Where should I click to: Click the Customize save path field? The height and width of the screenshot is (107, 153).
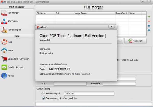pos(89,94)
